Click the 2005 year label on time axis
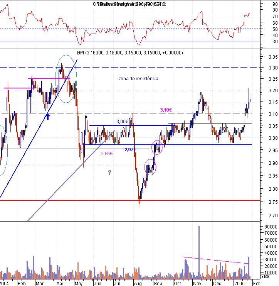The image size is (279, 286). (x=239, y=283)
